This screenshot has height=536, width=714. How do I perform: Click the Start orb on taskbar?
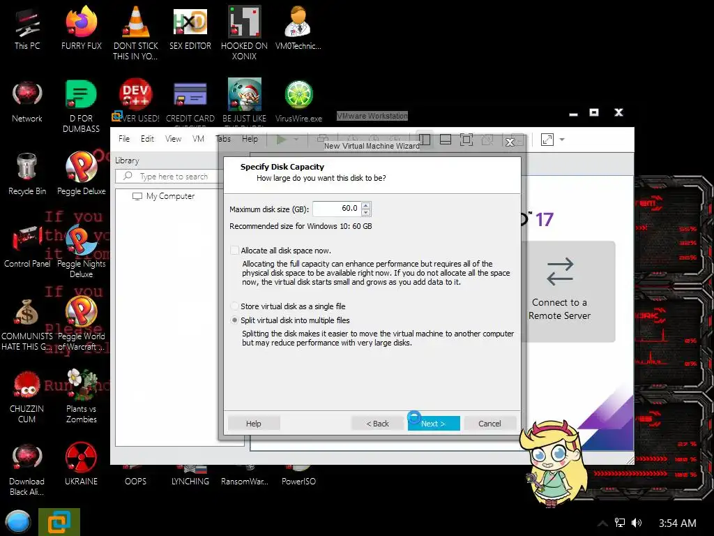pyautogui.click(x=18, y=522)
